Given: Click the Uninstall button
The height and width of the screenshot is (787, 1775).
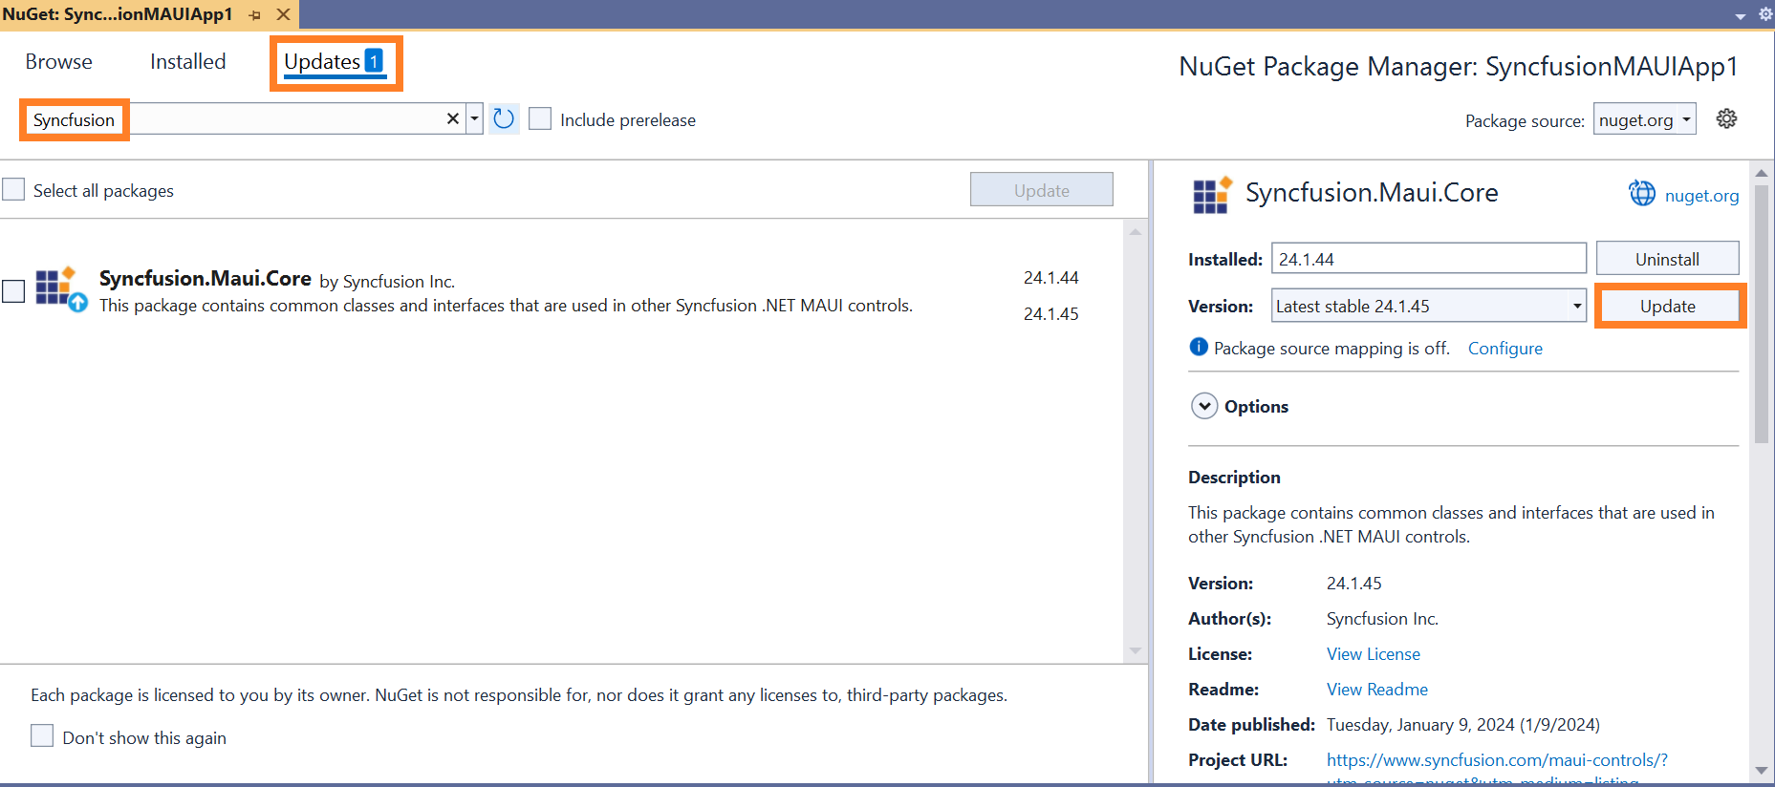Looking at the screenshot, I should pos(1667,259).
